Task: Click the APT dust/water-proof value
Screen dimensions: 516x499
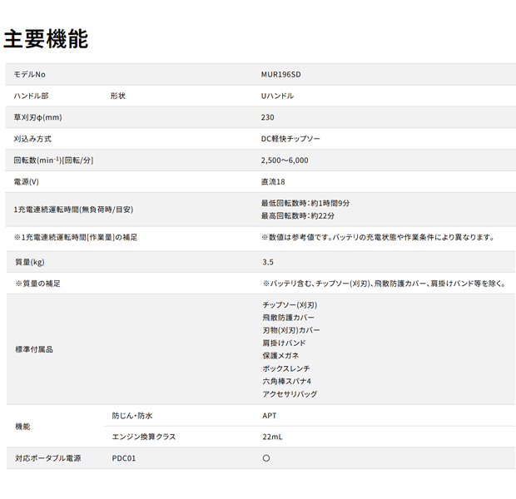Action: pyautogui.click(x=269, y=415)
